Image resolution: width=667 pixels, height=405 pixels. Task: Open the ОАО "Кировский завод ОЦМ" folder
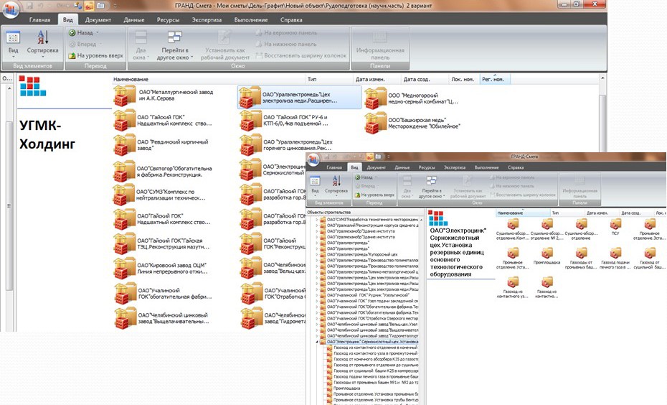coord(125,270)
